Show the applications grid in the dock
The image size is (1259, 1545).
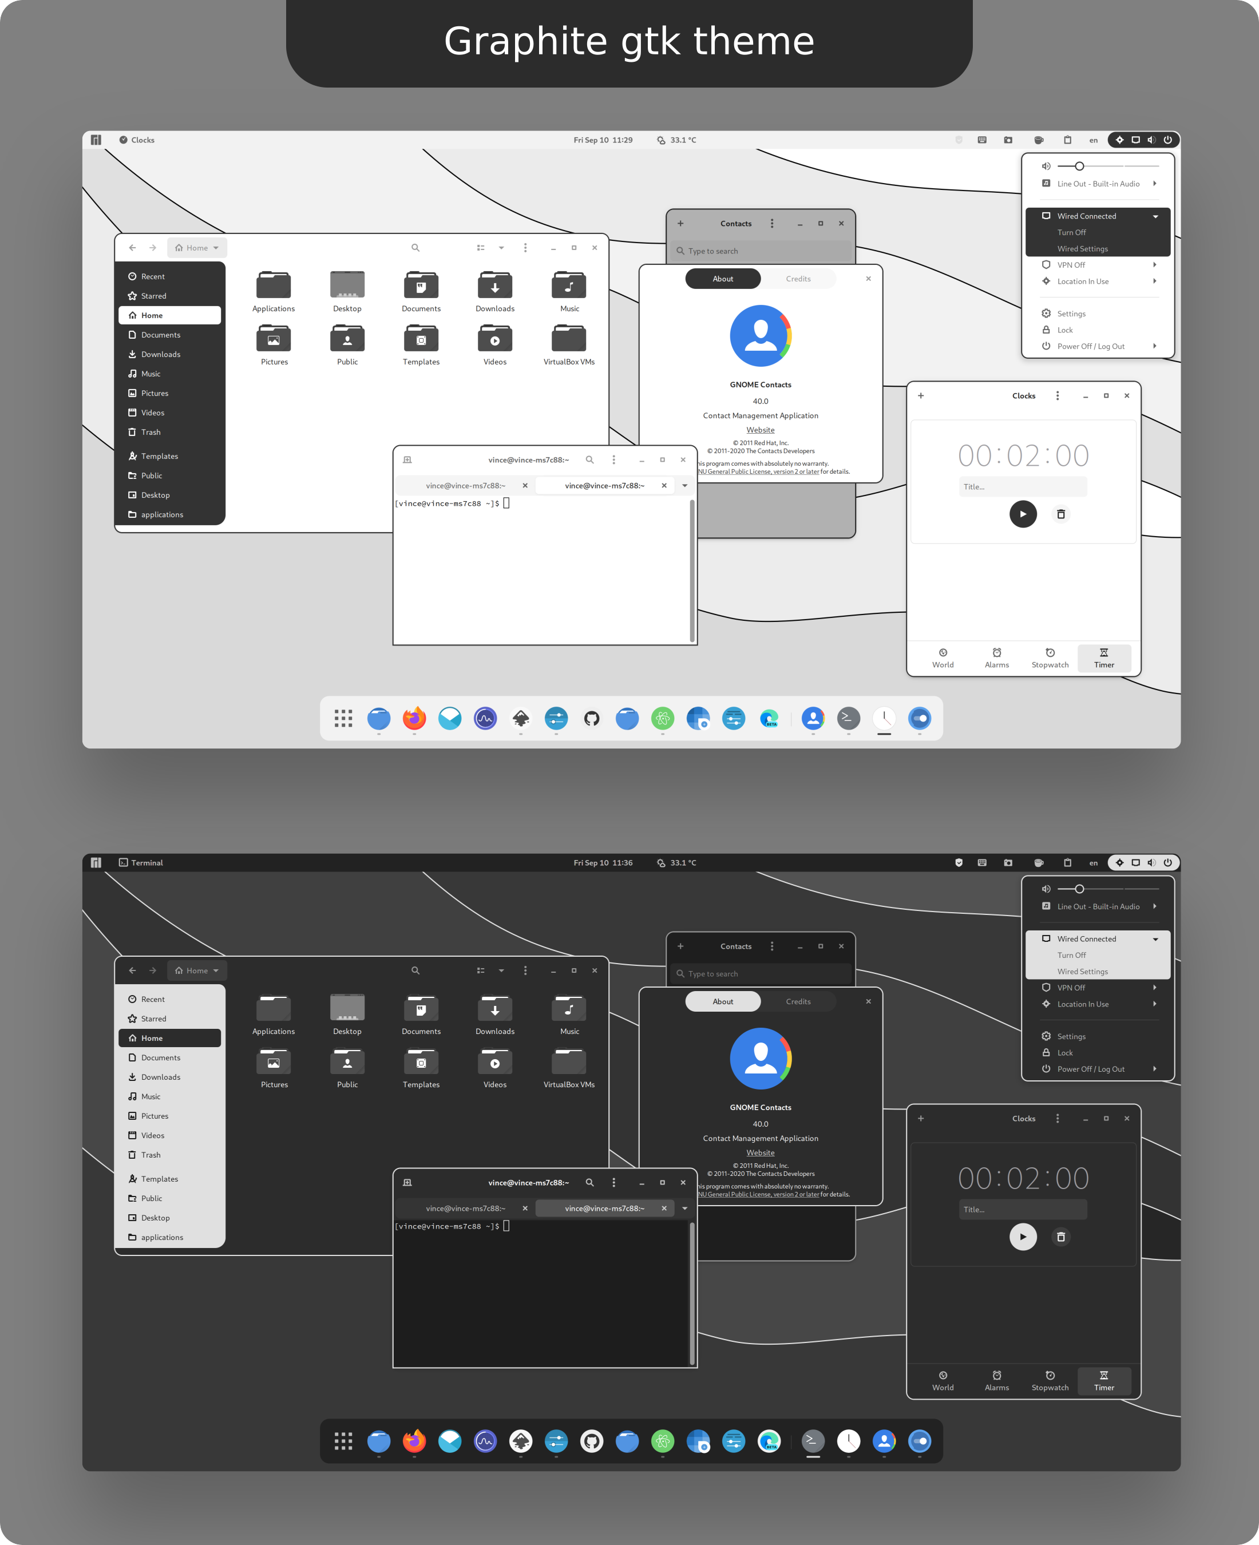pyautogui.click(x=344, y=719)
